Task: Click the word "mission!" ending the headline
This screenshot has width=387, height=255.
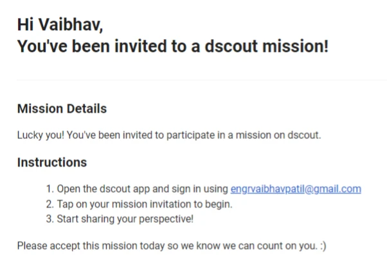Action: (296, 46)
